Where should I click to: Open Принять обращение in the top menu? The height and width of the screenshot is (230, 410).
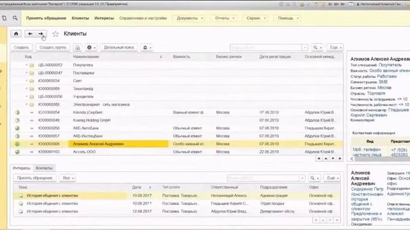[x=46, y=18]
